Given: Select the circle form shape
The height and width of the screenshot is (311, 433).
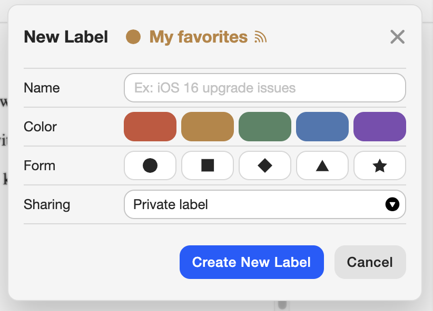Looking at the screenshot, I should (x=150, y=165).
